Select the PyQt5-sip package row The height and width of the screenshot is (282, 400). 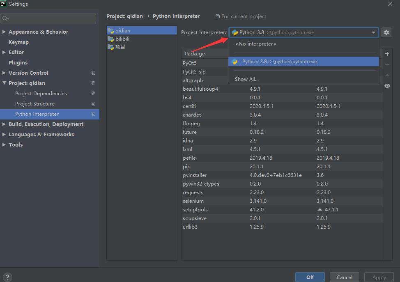click(205, 72)
